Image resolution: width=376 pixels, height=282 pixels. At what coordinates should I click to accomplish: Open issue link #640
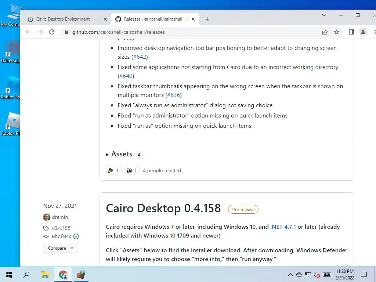pyautogui.click(x=126, y=76)
